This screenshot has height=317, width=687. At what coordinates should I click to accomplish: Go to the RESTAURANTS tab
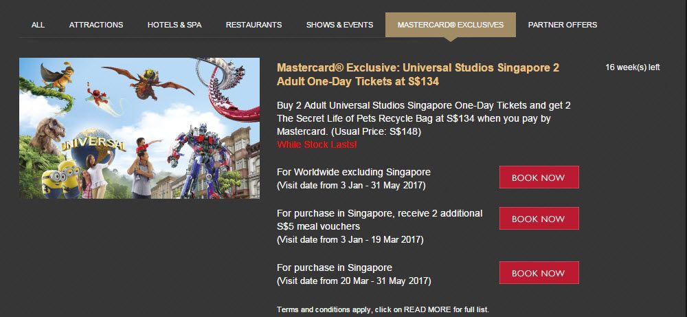(254, 25)
